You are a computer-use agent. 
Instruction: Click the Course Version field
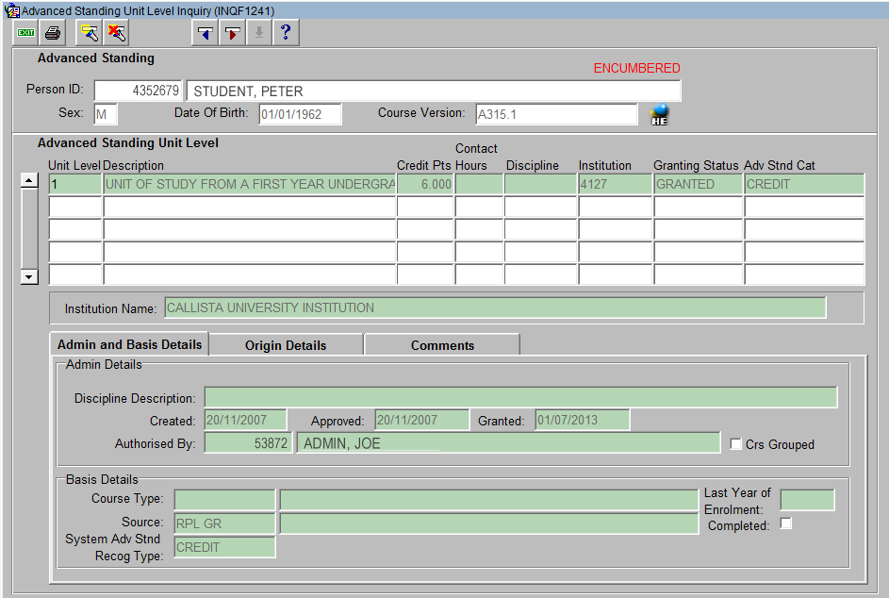[555, 114]
